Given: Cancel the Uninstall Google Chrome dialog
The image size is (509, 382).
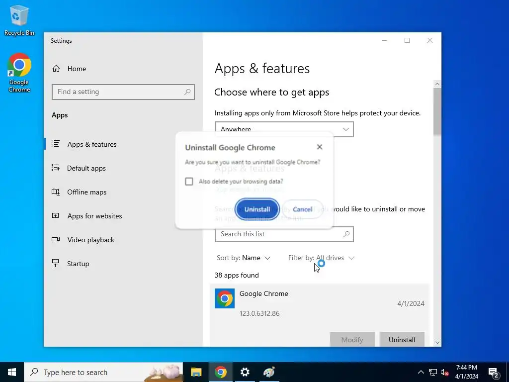Looking at the screenshot, I should pos(302,209).
